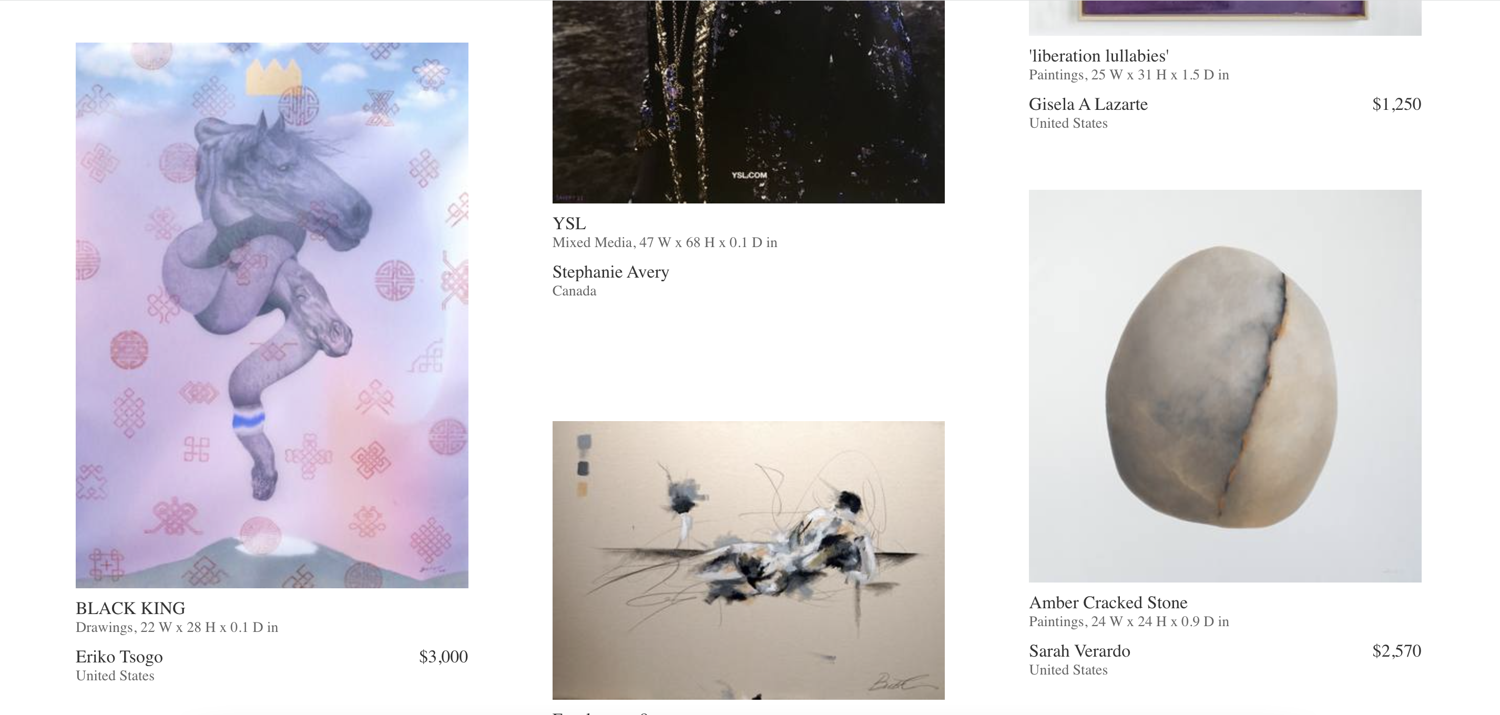This screenshot has height=715, width=1500.
Task: Open Sarah Verardo's artist profile
Action: click(x=1079, y=651)
